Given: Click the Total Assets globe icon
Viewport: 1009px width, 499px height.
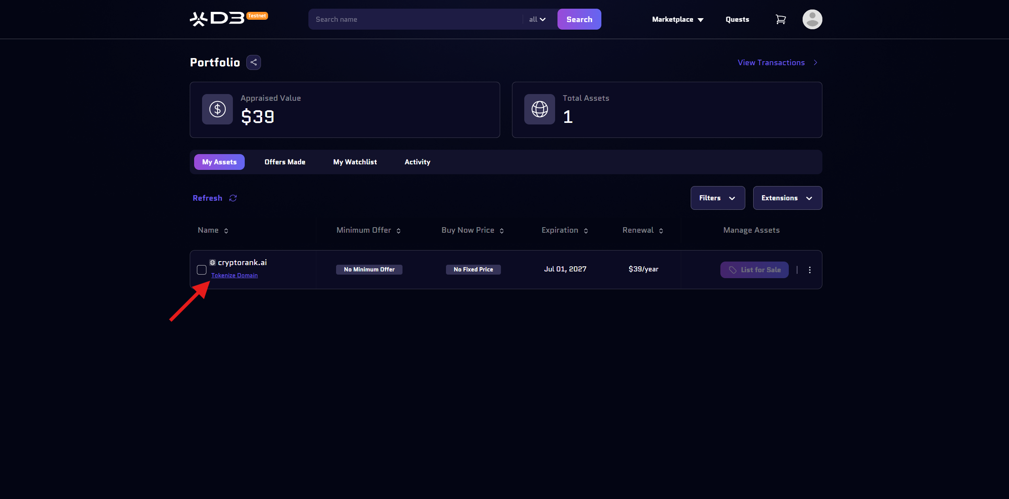Looking at the screenshot, I should (x=540, y=109).
